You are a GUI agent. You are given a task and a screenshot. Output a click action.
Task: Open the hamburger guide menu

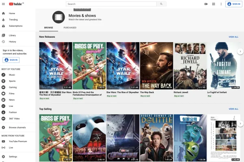pos(3,4)
